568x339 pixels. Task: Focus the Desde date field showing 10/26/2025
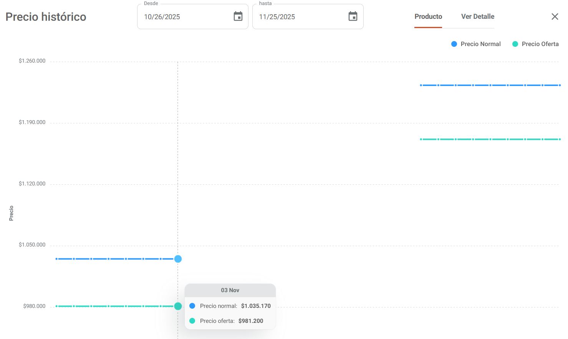(x=184, y=17)
